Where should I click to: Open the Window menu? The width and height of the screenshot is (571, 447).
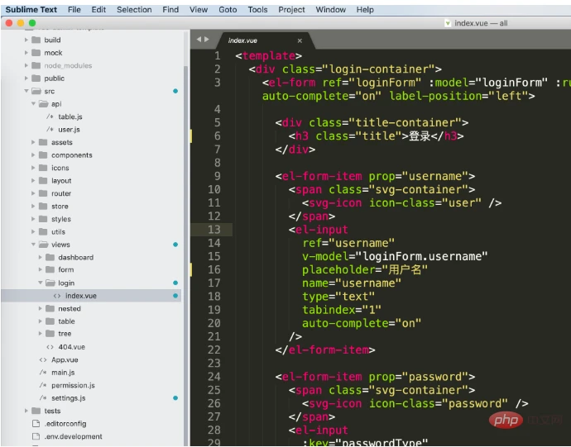point(331,10)
